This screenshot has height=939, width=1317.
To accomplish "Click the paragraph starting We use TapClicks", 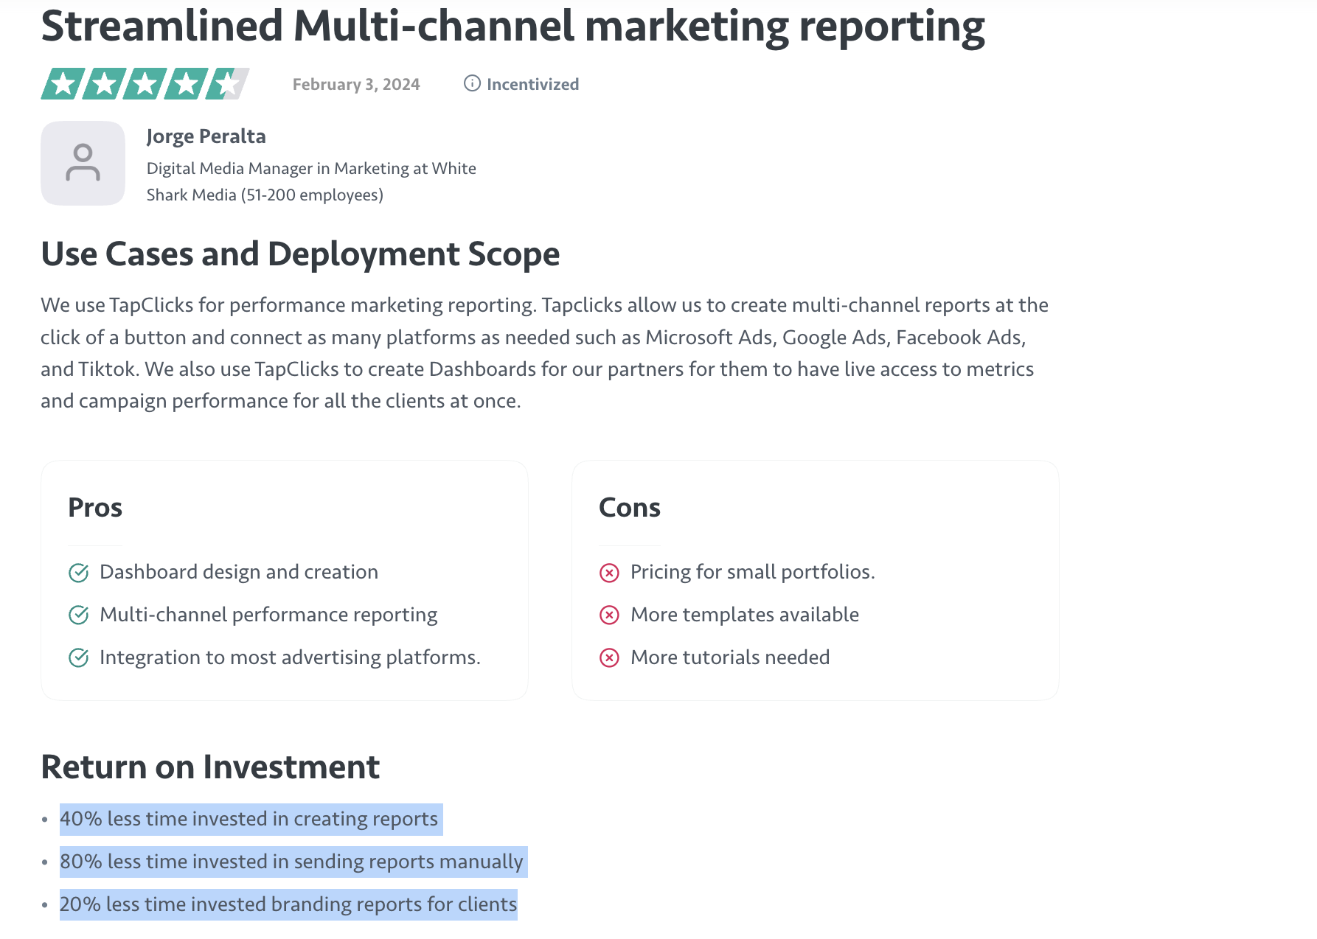I will pos(544,353).
